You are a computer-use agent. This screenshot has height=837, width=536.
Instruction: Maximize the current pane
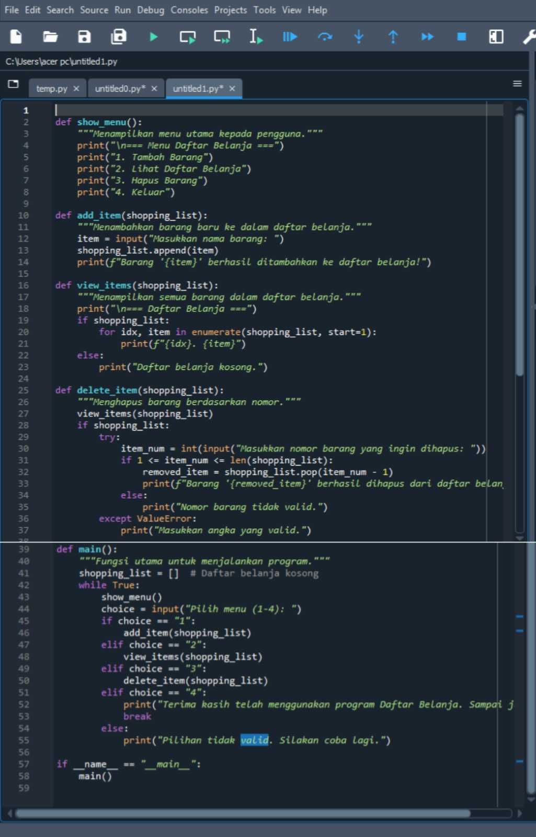[496, 37]
